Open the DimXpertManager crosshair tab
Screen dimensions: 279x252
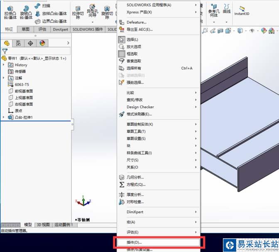(x=30, y=43)
